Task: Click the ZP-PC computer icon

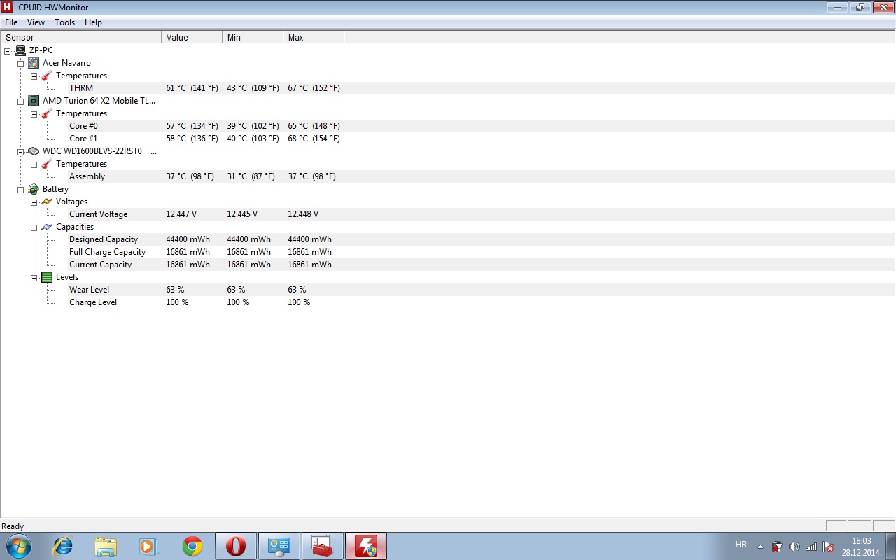Action: tap(20, 50)
